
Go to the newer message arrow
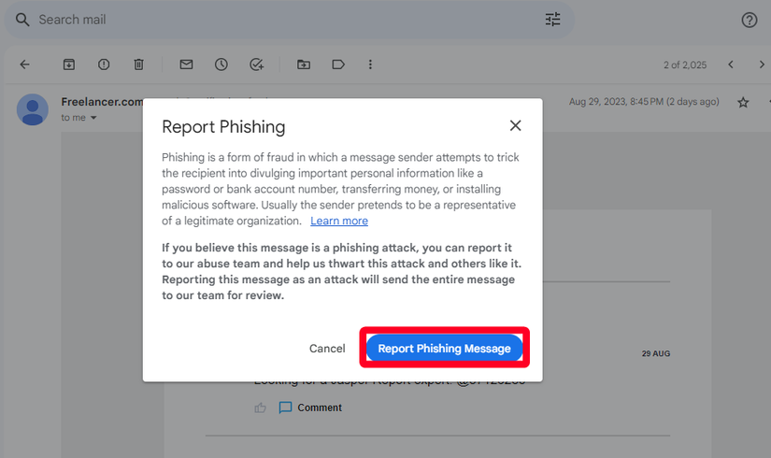pos(731,64)
